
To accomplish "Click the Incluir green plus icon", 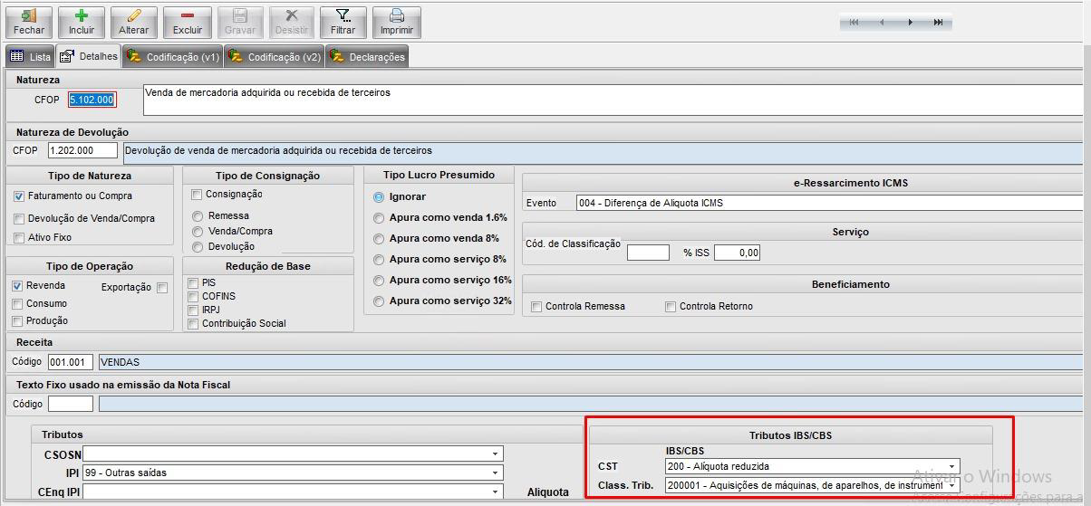I will click(82, 16).
